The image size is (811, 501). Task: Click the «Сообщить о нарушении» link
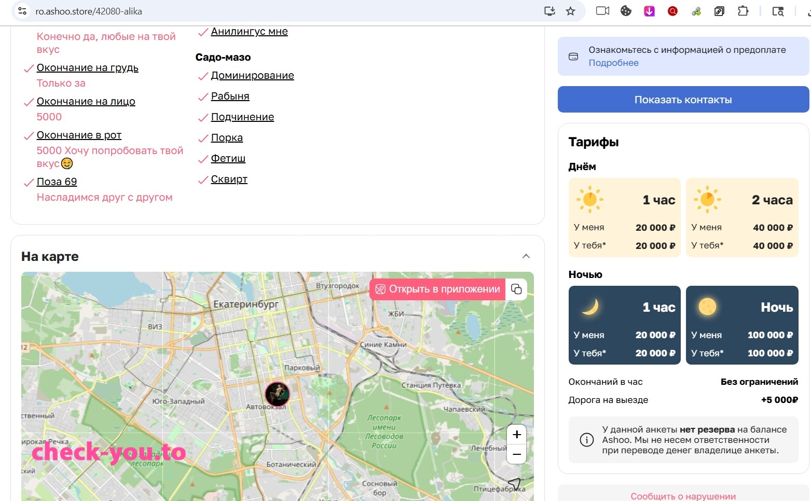[683, 496]
